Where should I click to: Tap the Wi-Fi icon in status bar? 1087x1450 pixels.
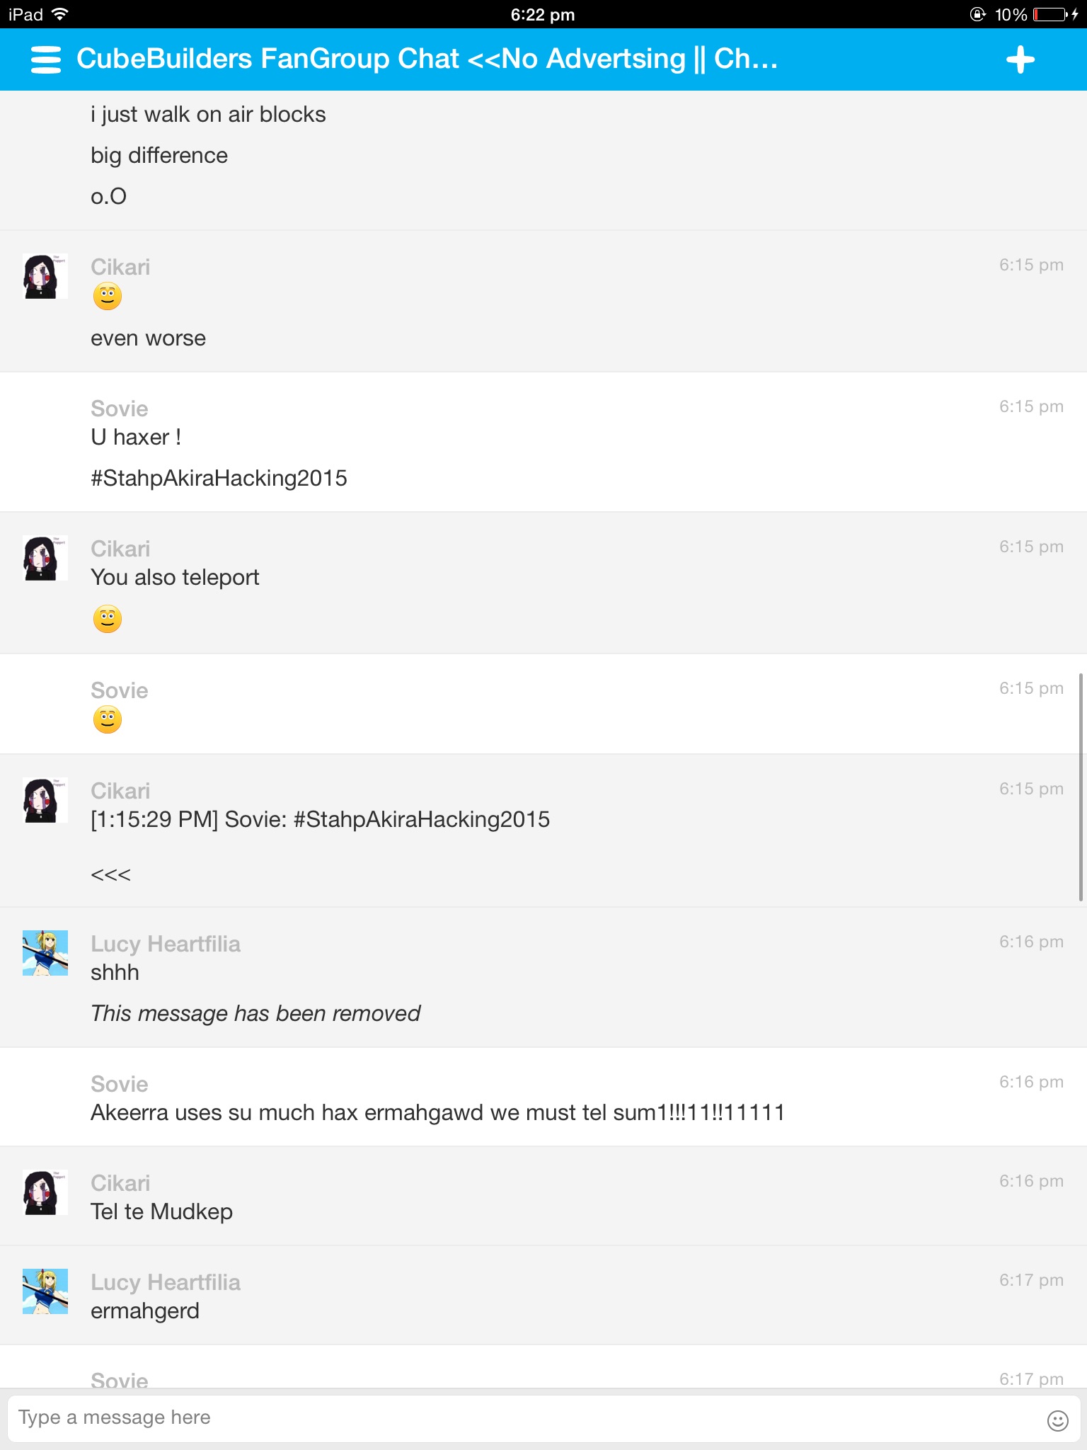click(61, 14)
